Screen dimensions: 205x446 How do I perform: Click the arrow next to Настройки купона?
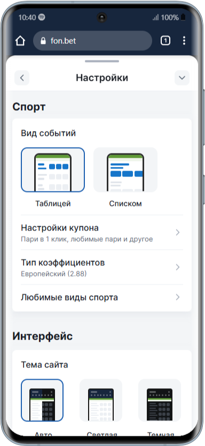pos(178,233)
